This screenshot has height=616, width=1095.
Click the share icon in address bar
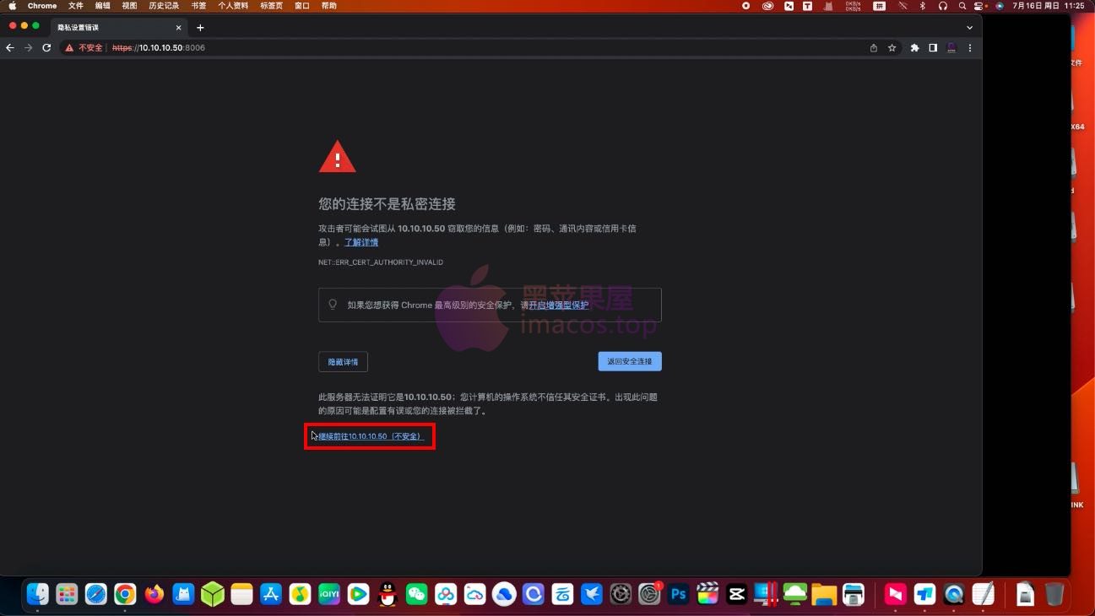click(874, 48)
